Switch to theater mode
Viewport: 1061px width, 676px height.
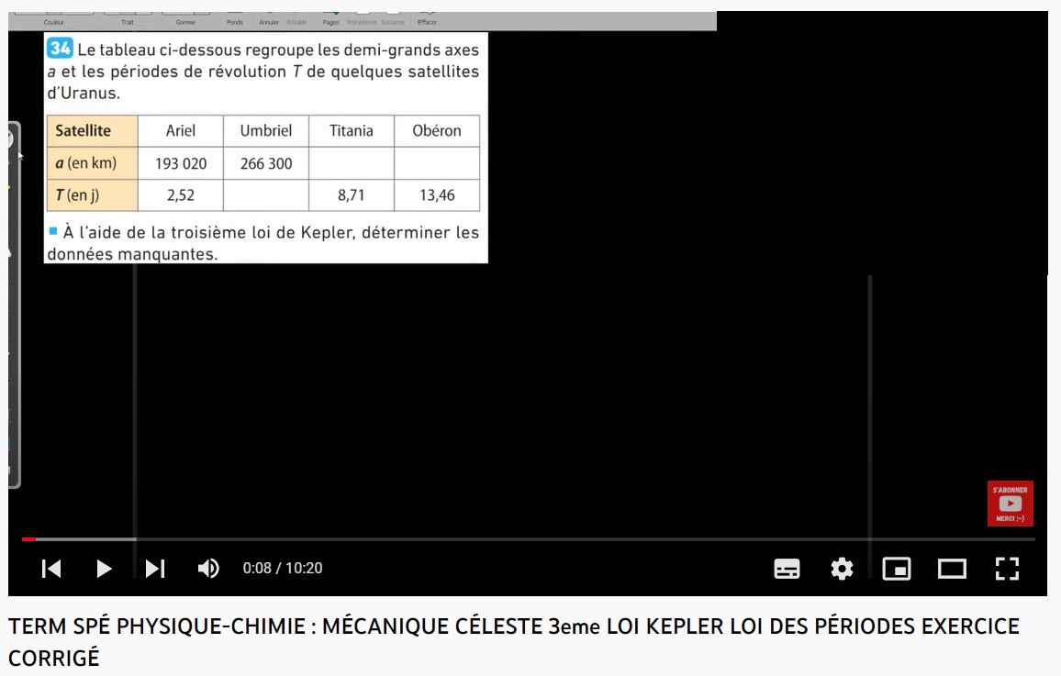tap(952, 569)
